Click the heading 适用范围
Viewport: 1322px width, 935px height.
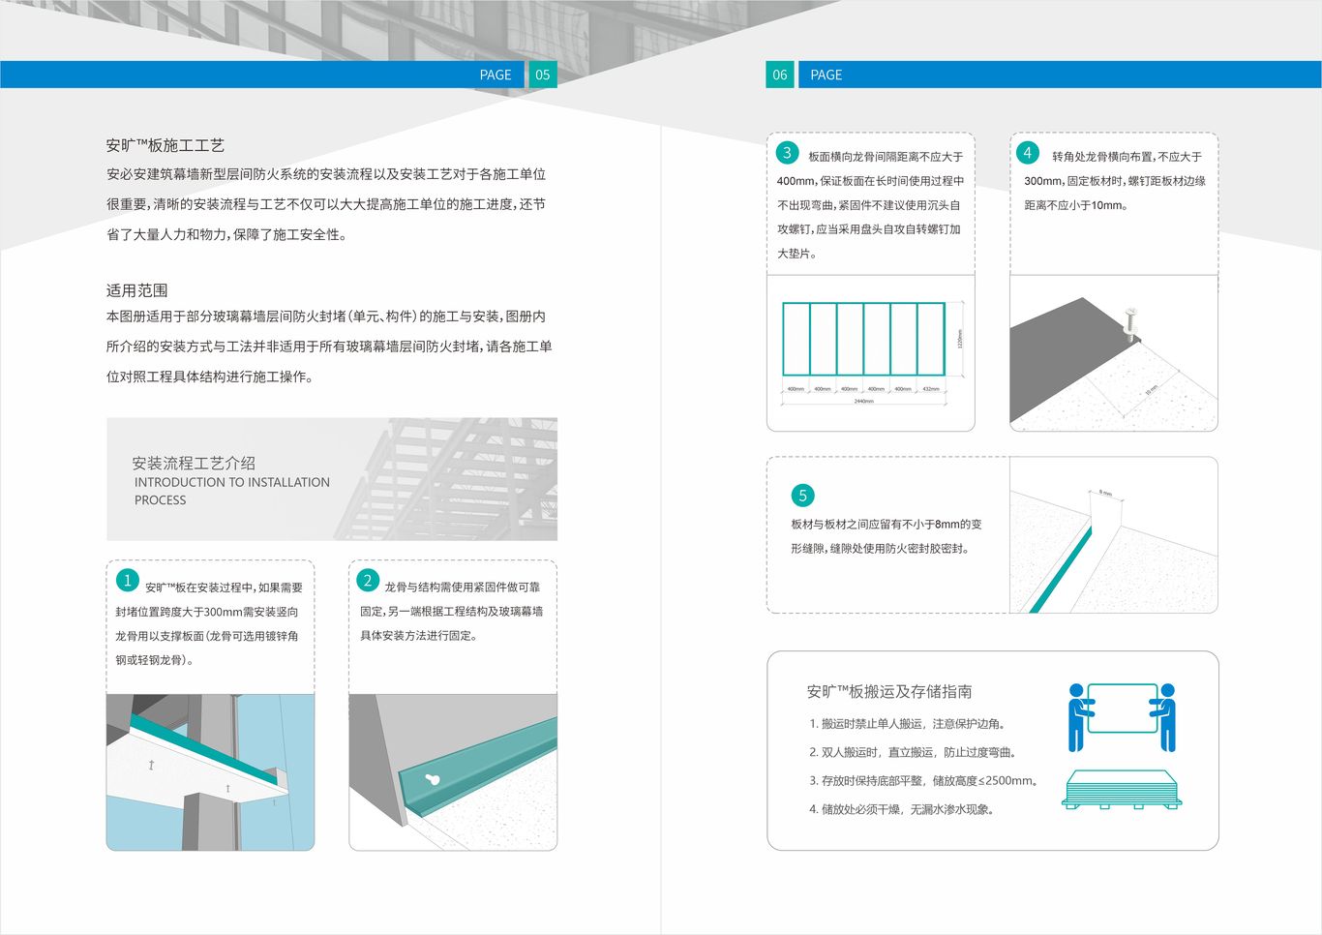pos(137,290)
